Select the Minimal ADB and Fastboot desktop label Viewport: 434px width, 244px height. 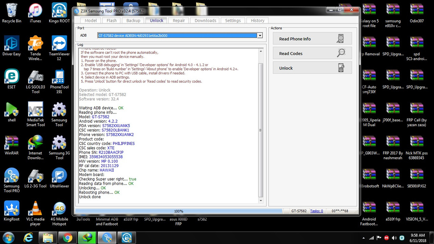tap(107, 221)
